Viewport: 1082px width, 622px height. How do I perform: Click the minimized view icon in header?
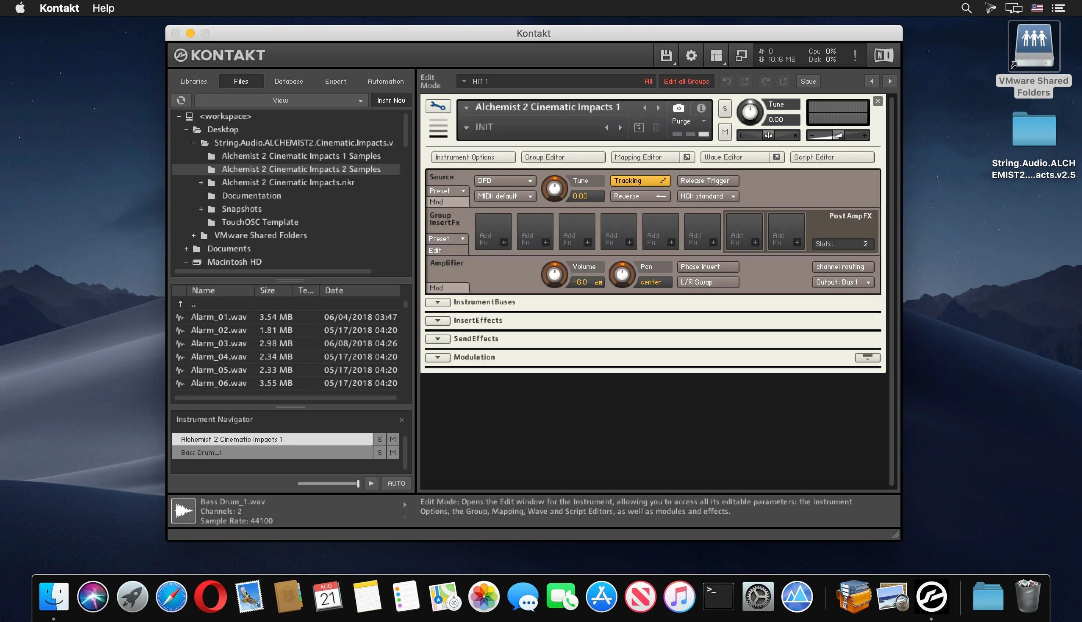pyautogui.click(x=741, y=56)
